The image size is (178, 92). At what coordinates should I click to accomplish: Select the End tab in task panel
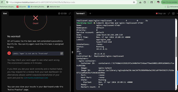[x=5, y=14]
